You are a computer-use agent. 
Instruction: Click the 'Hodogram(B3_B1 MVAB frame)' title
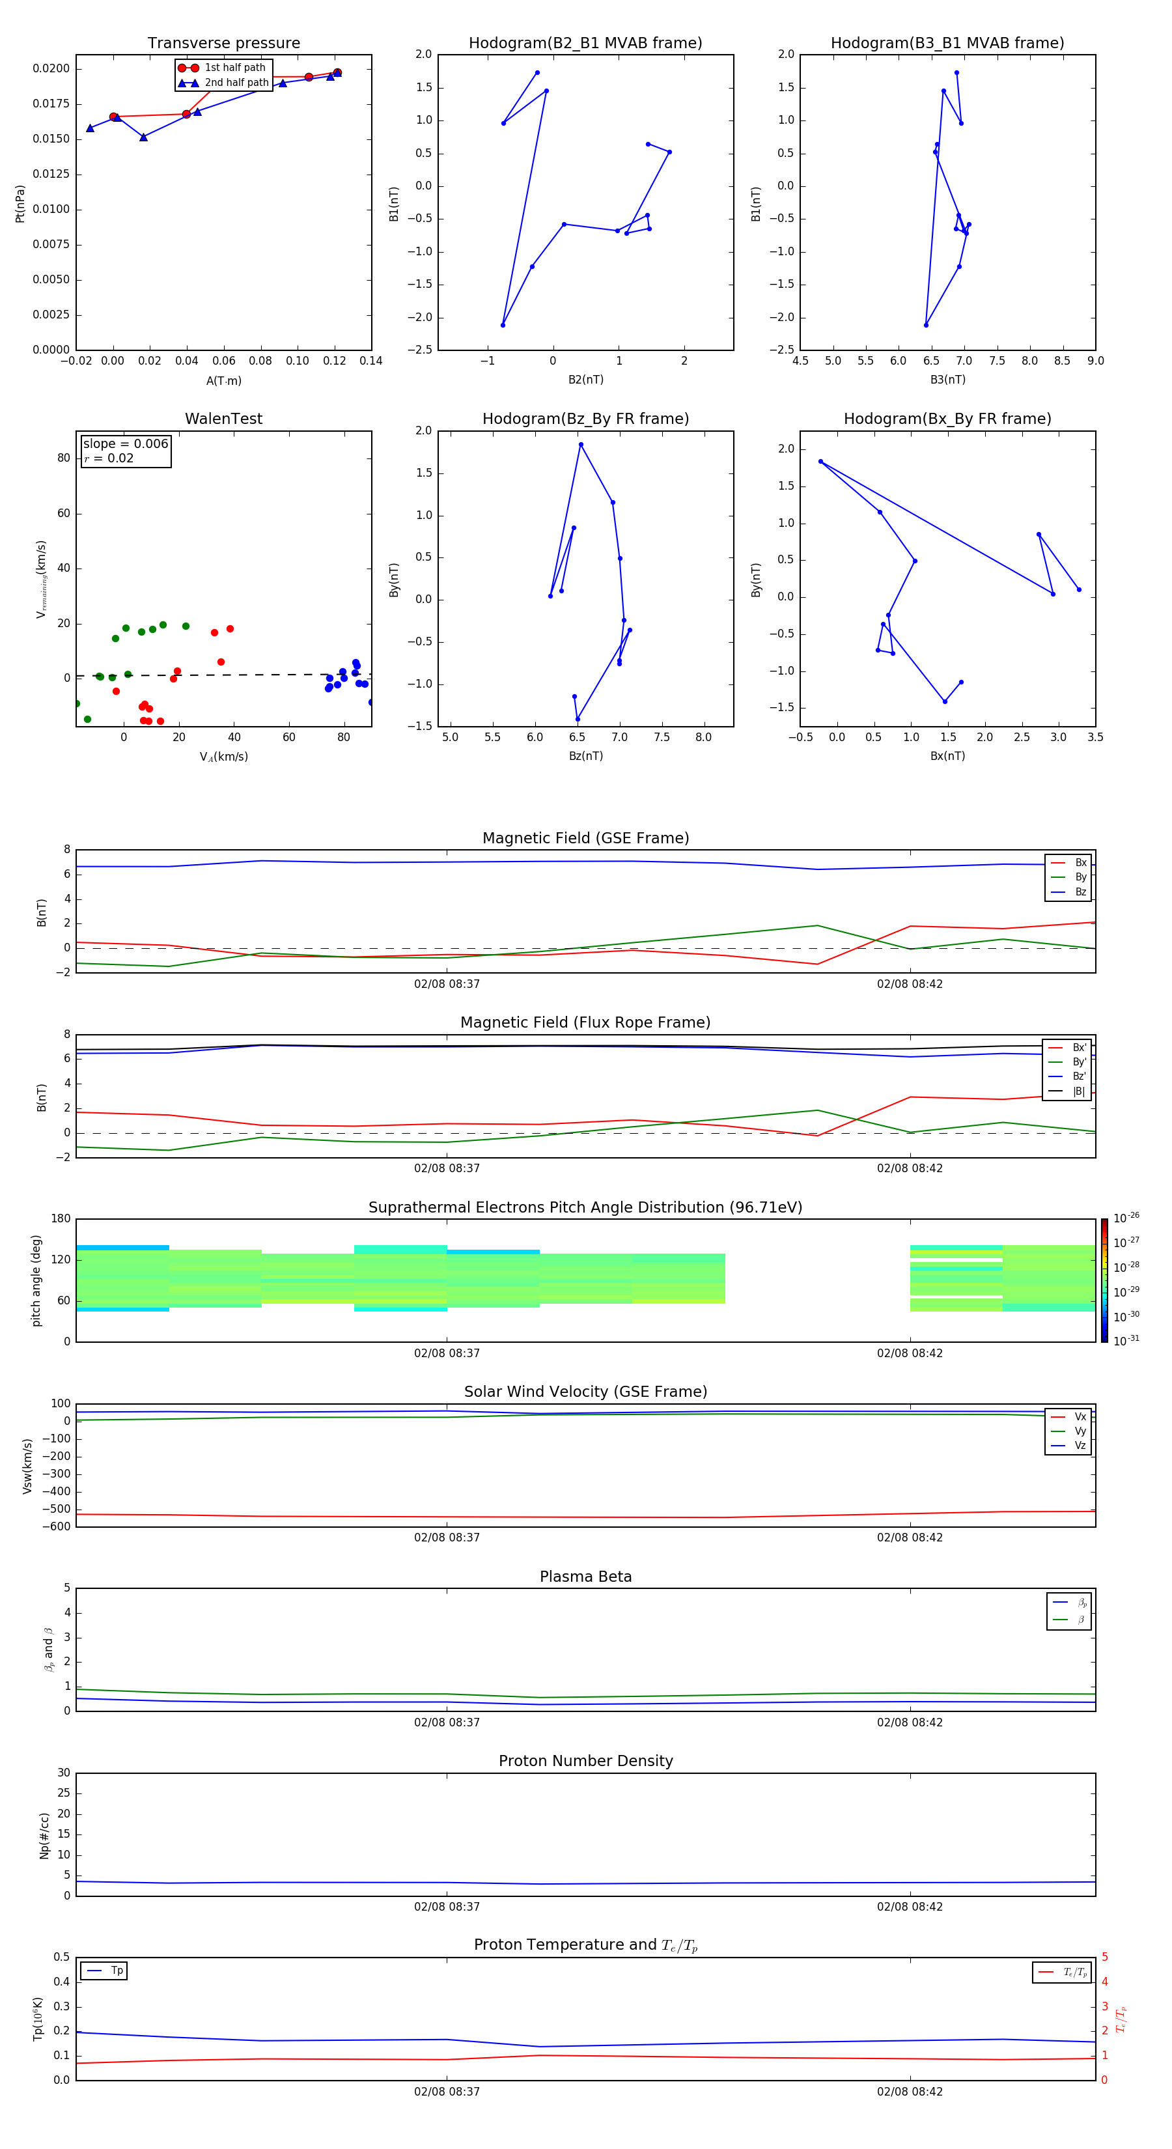(947, 44)
